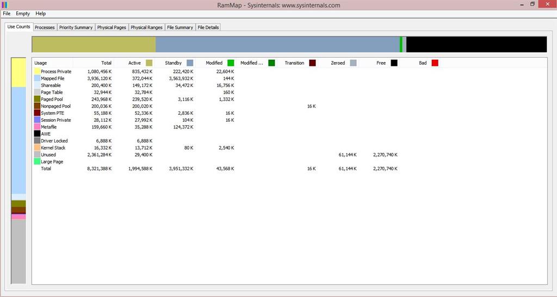Click the Modified column green swatch

[231, 63]
